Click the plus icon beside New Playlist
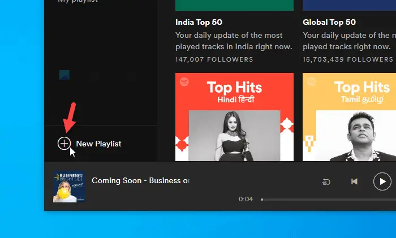The image size is (396, 238). point(64,144)
